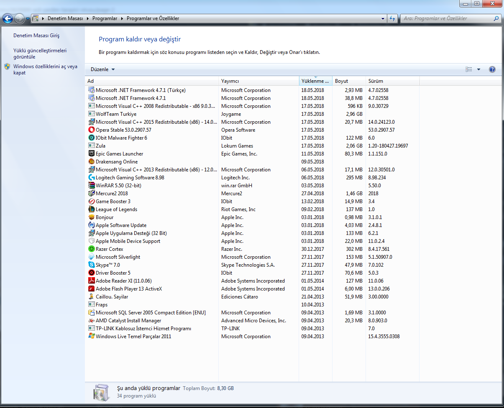Click Programlar ve Özellikler breadcrumb

click(153, 18)
